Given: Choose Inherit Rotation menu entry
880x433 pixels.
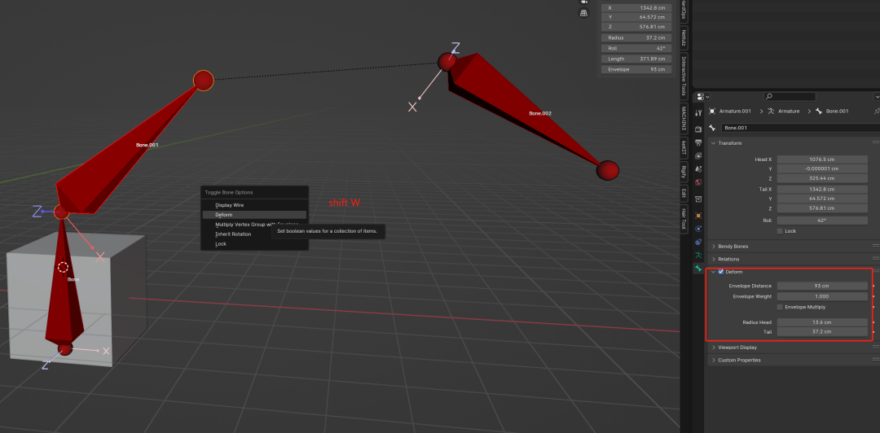Looking at the screenshot, I should (x=254, y=234).
